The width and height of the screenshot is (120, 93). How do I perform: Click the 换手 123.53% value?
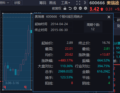click(66, 77)
